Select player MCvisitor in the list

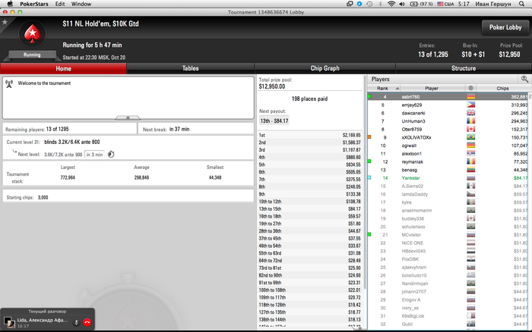point(448,235)
